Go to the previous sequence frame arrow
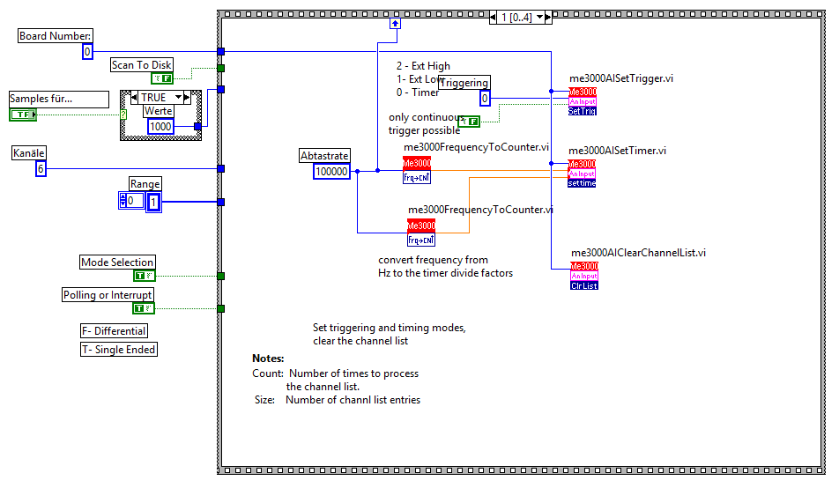Viewport: 839px width, 488px height. 493,18
